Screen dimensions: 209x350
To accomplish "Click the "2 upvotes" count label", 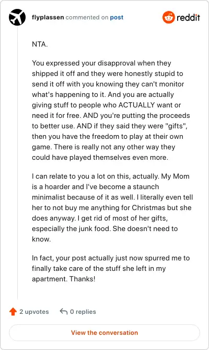I will click(x=34, y=312).
